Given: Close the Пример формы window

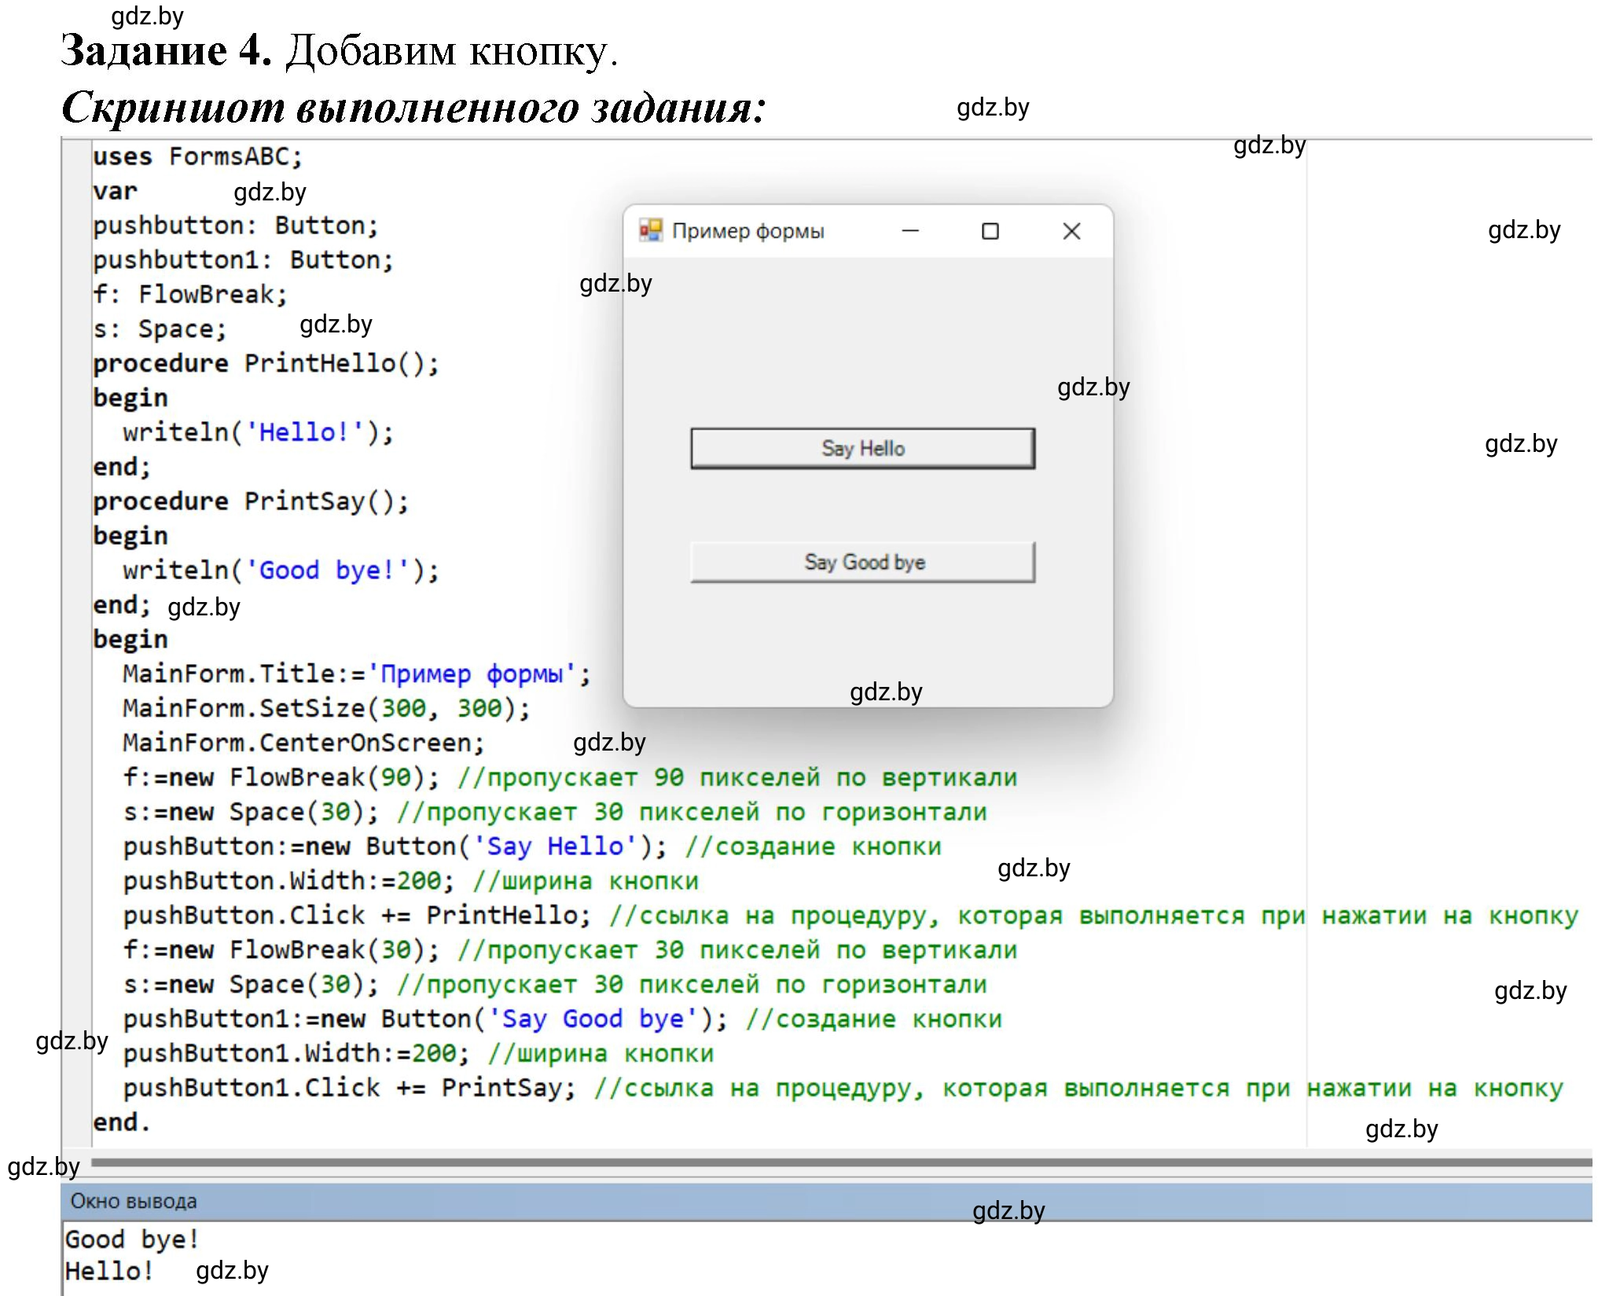Looking at the screenshot, I should (x=1071, y=231).
